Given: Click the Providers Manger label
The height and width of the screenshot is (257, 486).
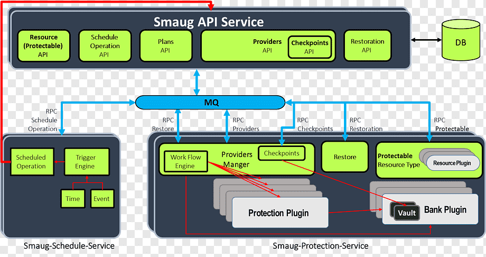Looking at the screenshot, I should (237, 160).
